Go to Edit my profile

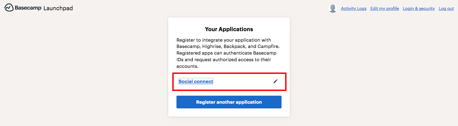tap(384, 9)
